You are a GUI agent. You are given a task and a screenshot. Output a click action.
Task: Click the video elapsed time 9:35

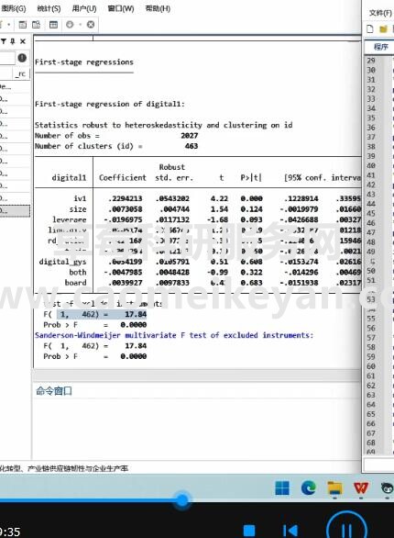10,532
